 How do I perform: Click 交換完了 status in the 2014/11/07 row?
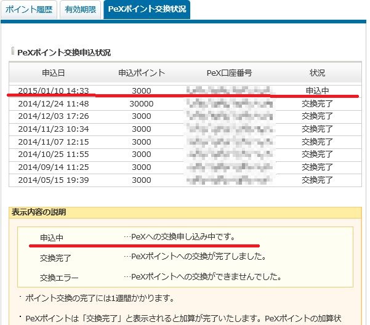click(x=317, y=142)
